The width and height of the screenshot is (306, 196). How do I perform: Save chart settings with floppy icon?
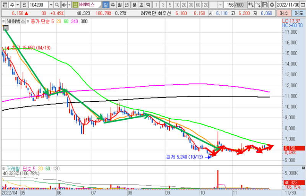[265, 5]
